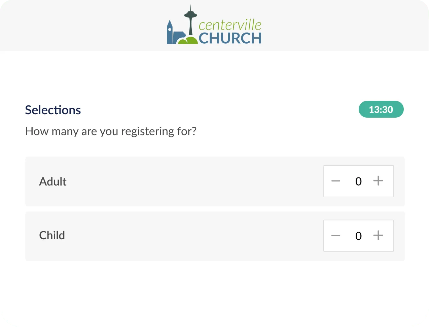Screen dimensions: 429x327
Task: Click the Adult quantity value showing 0
Action: (358, 181)
